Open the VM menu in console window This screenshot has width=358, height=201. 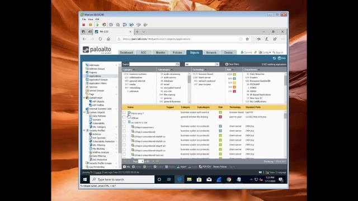(97, 20)
